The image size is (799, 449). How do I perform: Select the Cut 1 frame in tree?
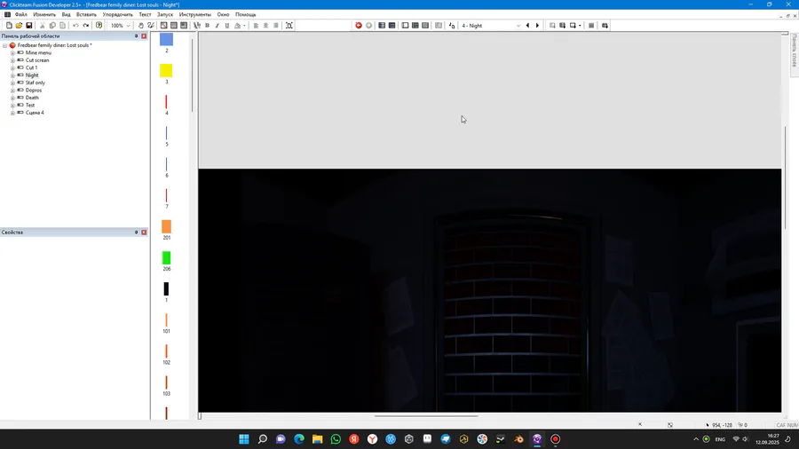click(x=31, y=67)
